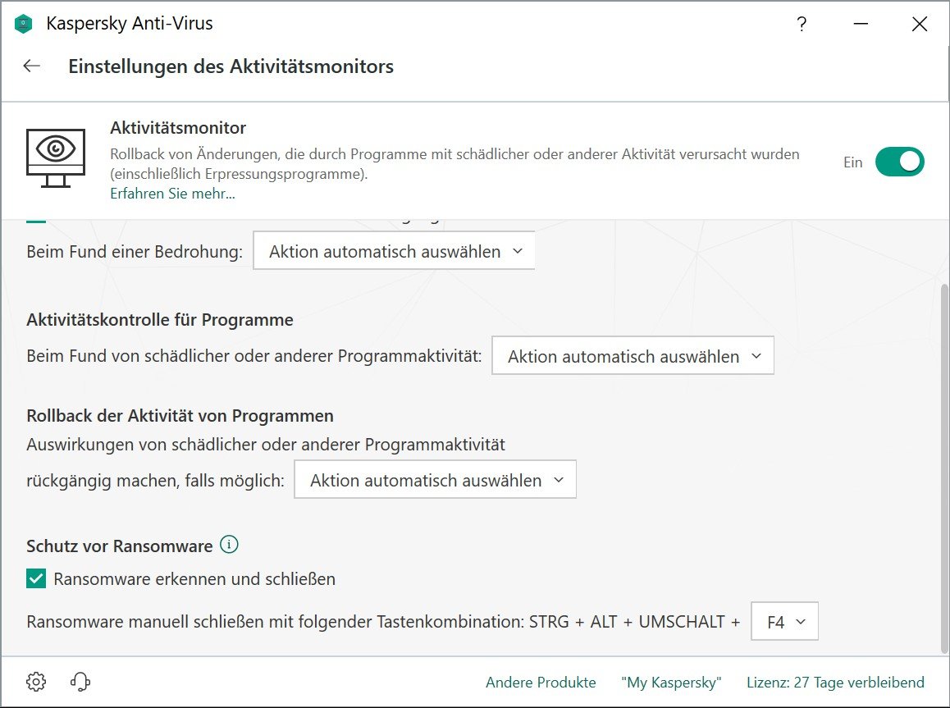Screen dimensions: 950x708
Task: Click Lizenz: 27 Tage verbleibend
Action: point(835,683)
